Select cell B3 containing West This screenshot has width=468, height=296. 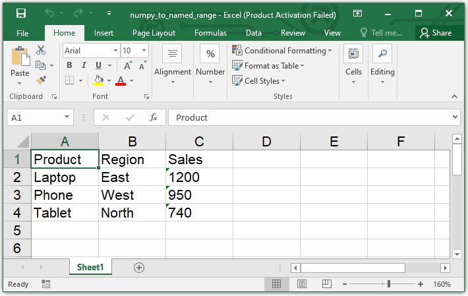point(132,195)
